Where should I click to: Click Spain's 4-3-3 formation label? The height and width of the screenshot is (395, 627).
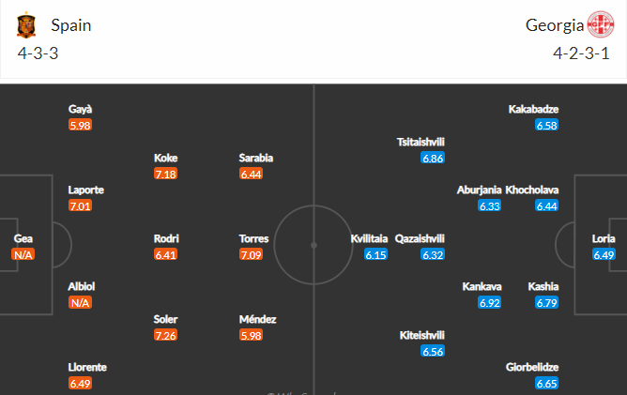[x=38, y=53]
